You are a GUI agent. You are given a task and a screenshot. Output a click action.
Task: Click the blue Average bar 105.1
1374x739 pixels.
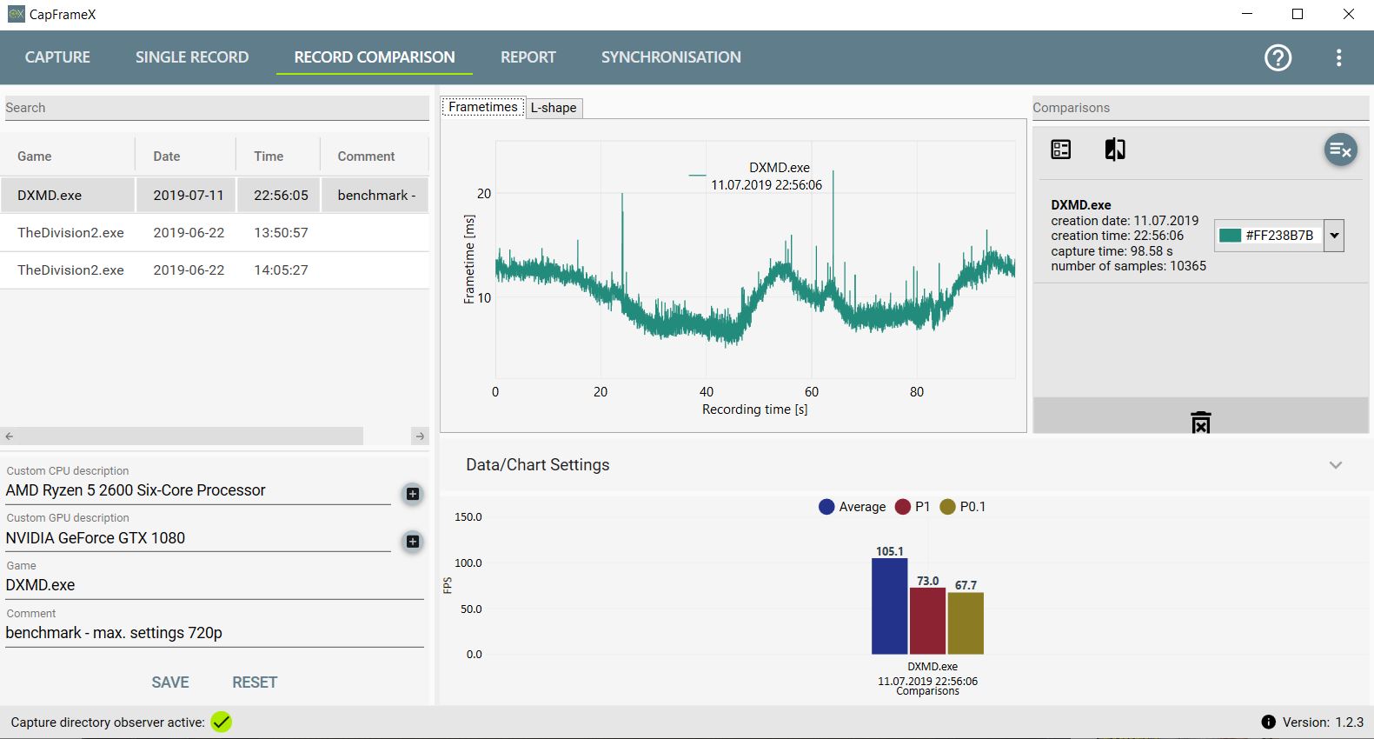click(x=889, y=606)
